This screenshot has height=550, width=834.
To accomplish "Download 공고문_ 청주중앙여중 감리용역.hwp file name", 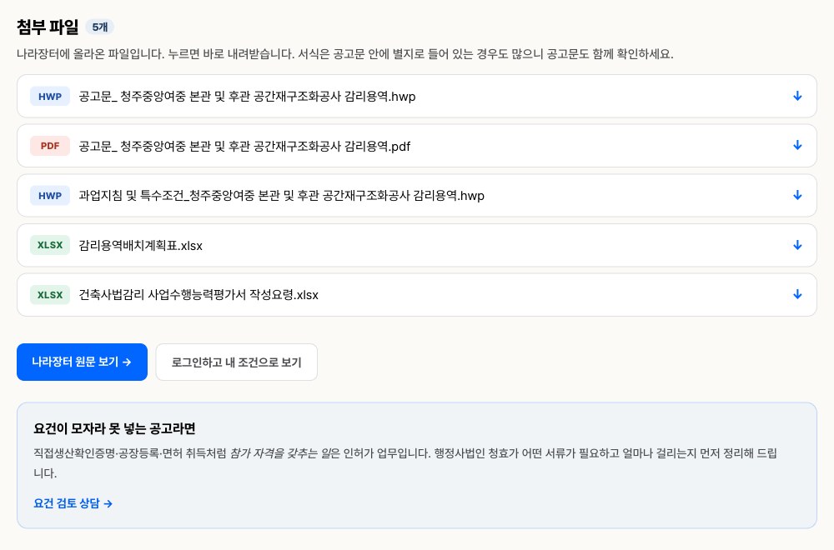I will click(248, 97).
